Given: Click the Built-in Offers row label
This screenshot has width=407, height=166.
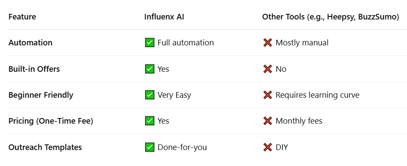Looking at the screenshot, I should click(34, 69).
